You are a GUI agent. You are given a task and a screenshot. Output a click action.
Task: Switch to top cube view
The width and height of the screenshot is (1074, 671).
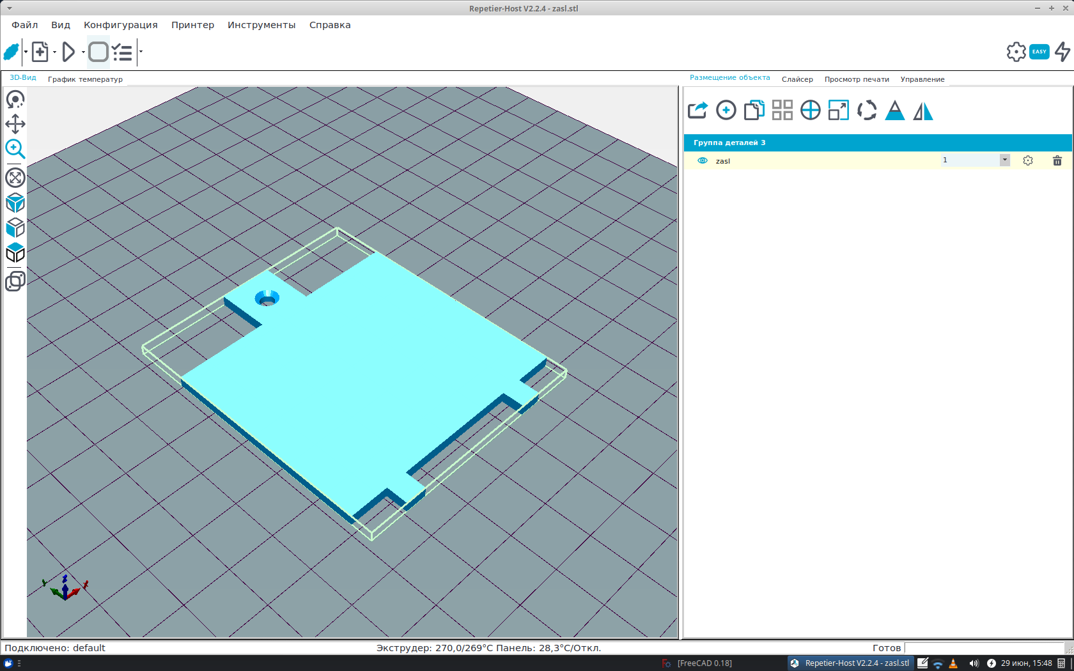15,253
